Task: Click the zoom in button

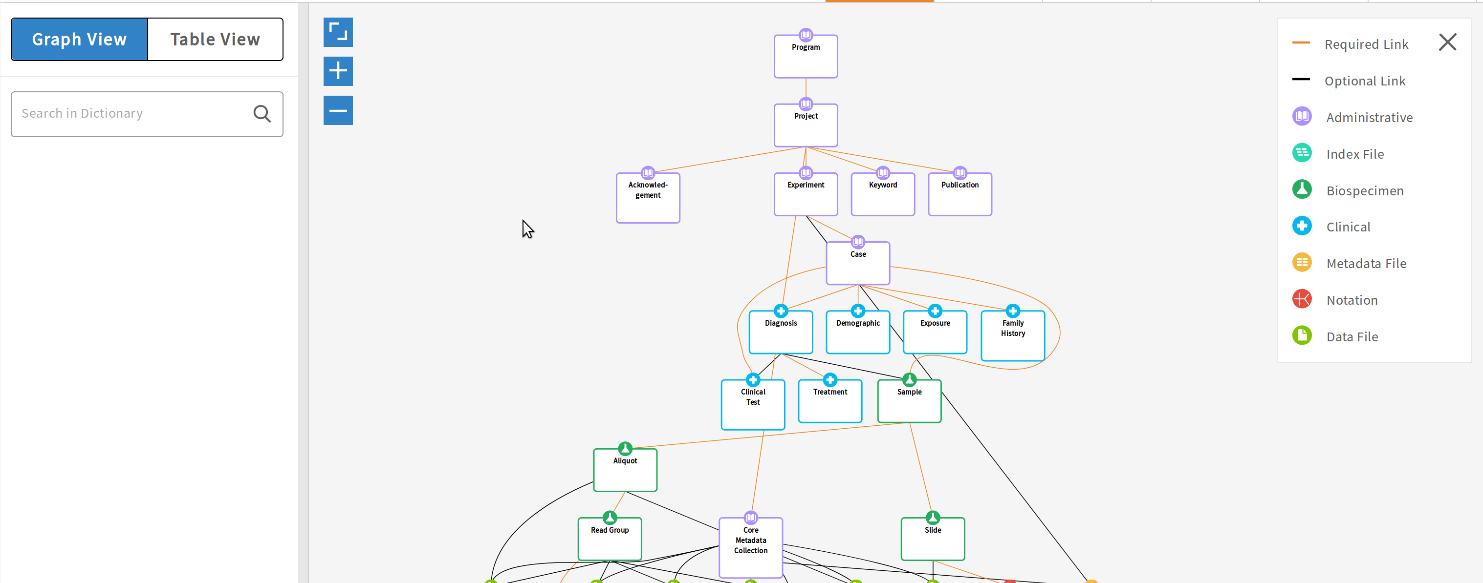Action: [338, 72]
